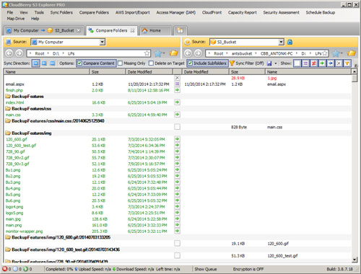This screenshot has height=274, width=361.
Task: Go back in the S3_Bucket pane navigation
Action: (188, 53)
